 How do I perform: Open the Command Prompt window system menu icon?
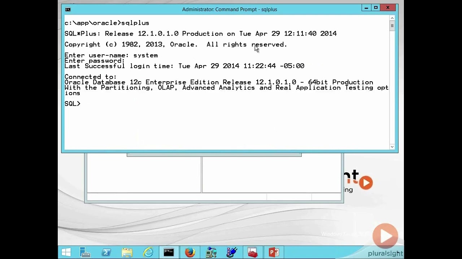(x=68, y=9)
